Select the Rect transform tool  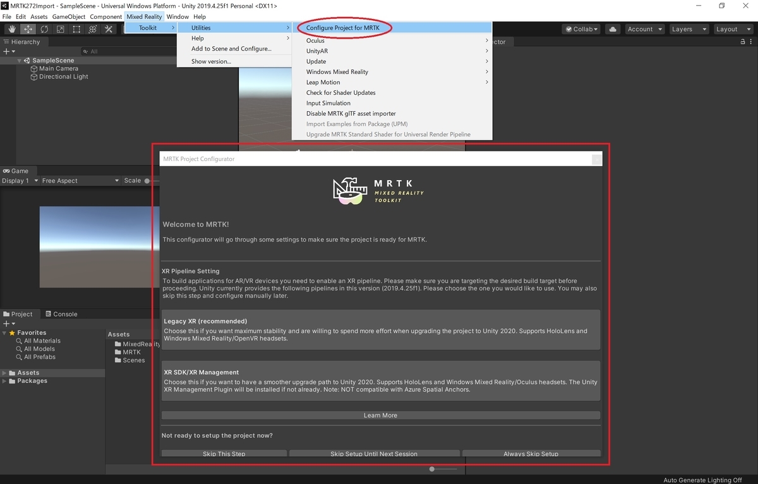(76, 29)
